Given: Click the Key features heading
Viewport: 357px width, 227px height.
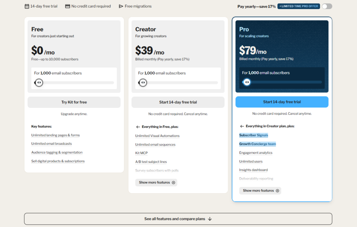Looking at the screenshot, I should pyautogui.click(x=41, y=126).
